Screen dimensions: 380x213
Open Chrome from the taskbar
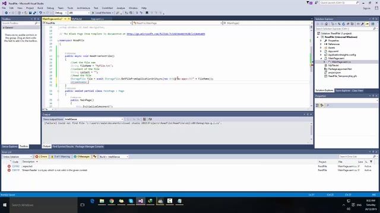click(x=112, y=201)
